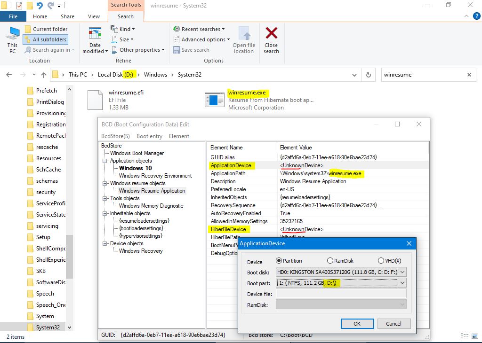Image resolution: width=482 pixels, height=343 pixels.
Task: Click the winresume.efi file icon
Action: click(x=95, y=100)
